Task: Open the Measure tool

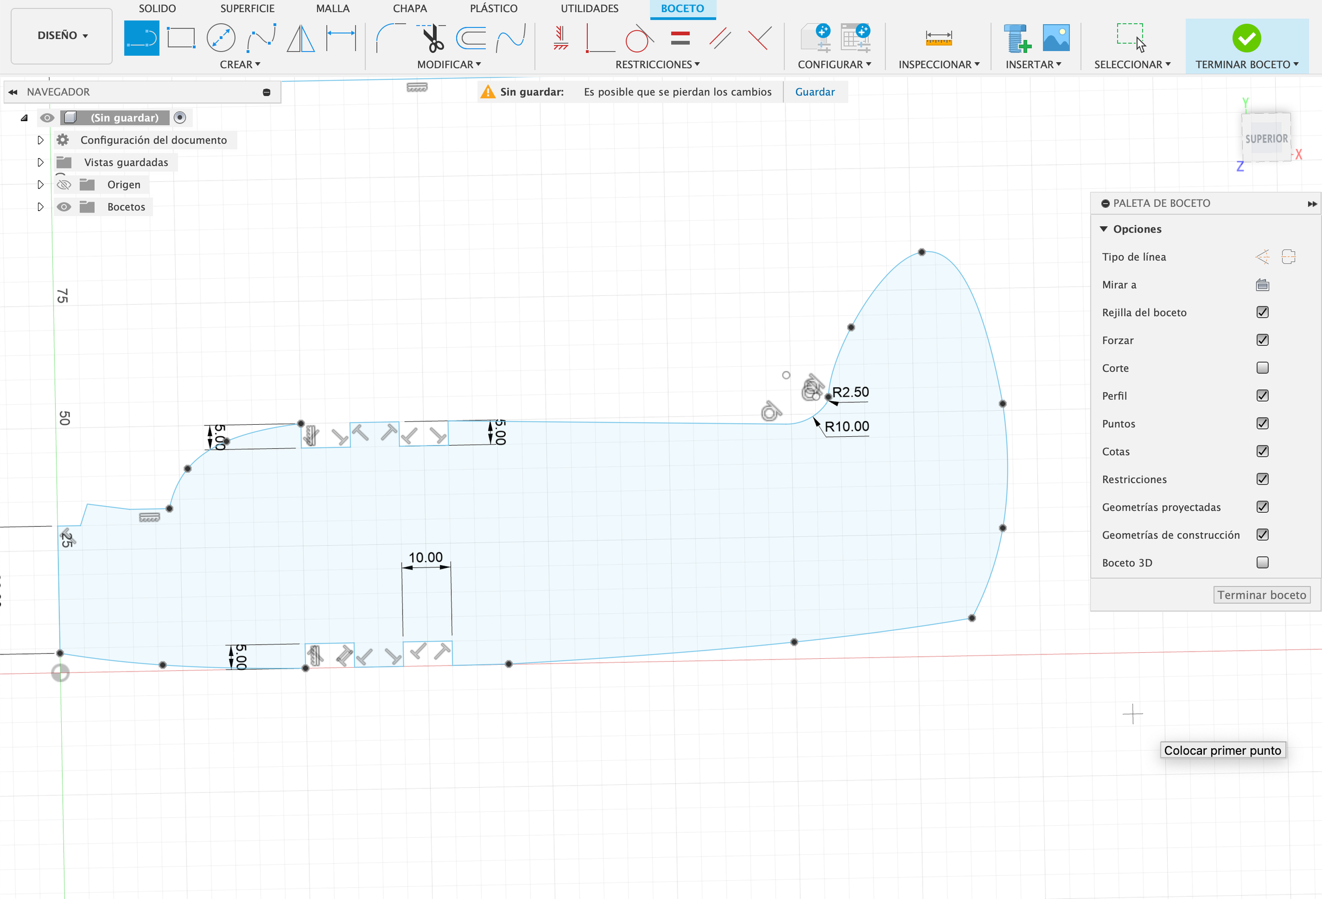Action: 938,38
